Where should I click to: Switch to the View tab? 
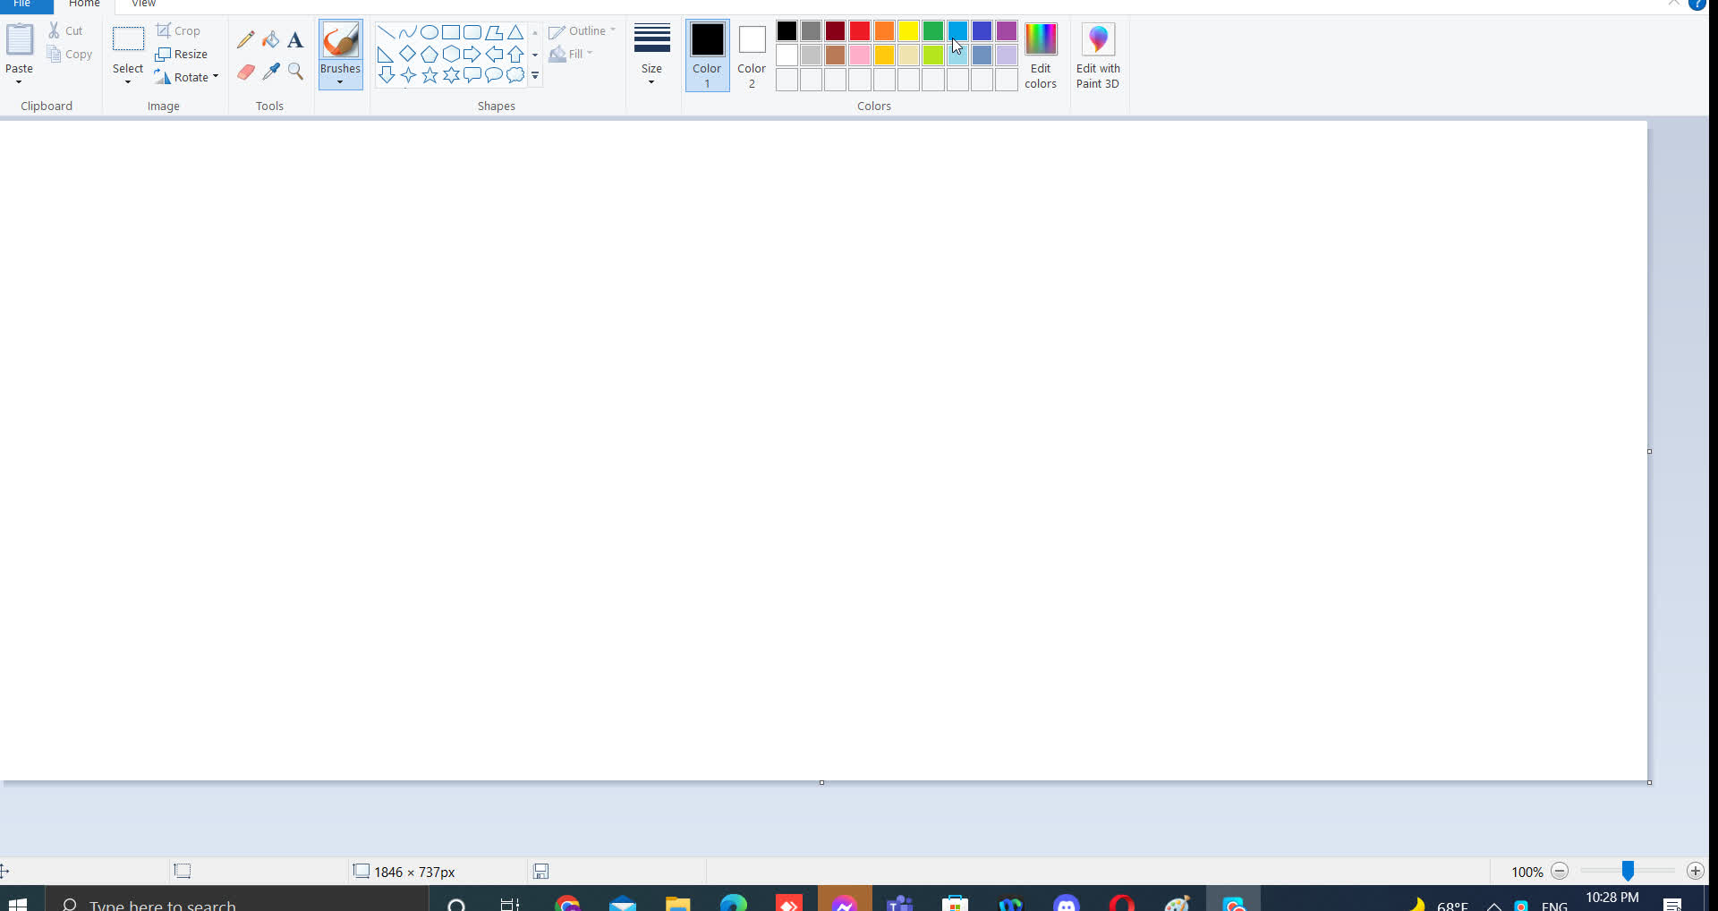tap(143, 4)
